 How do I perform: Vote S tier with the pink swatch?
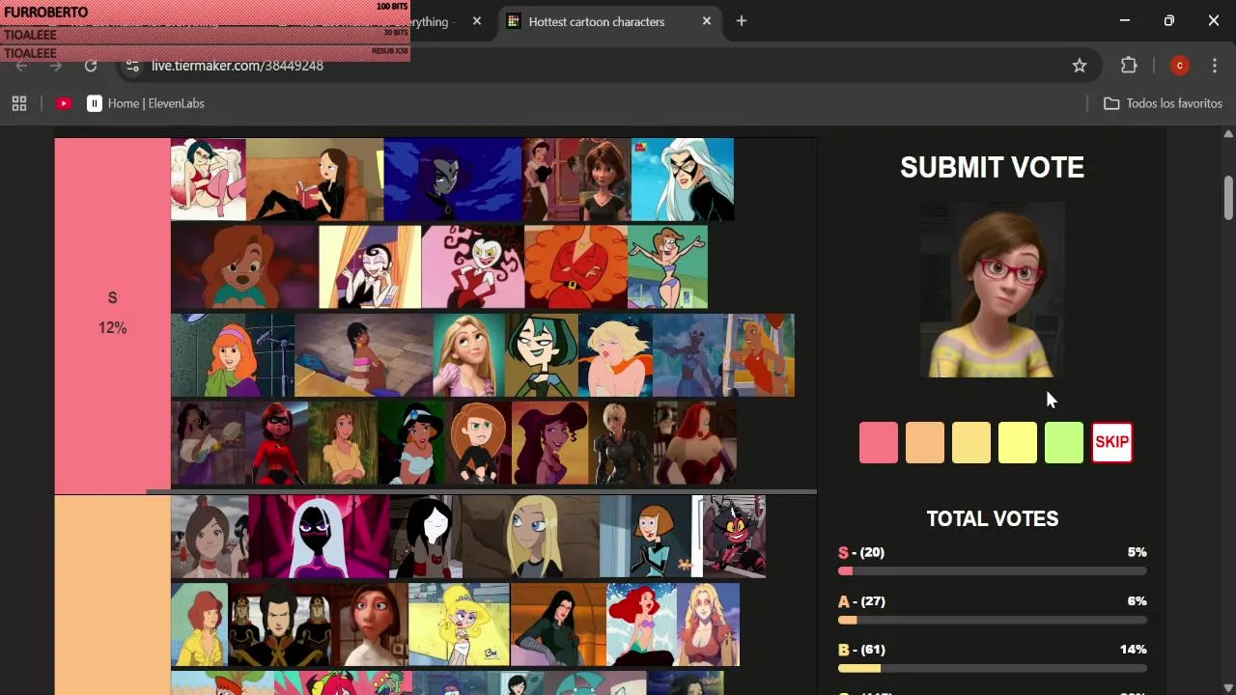point(879,443)
